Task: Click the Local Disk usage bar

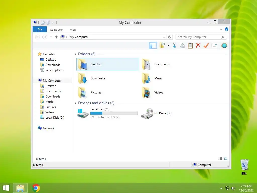Action: pyautogui.click(x=114, y=113)
